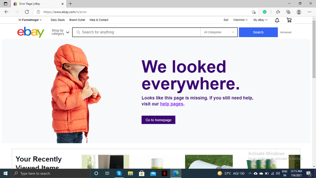Click the browser back arrow
This screenshot has width=316, height=178.
click(6, 12)
